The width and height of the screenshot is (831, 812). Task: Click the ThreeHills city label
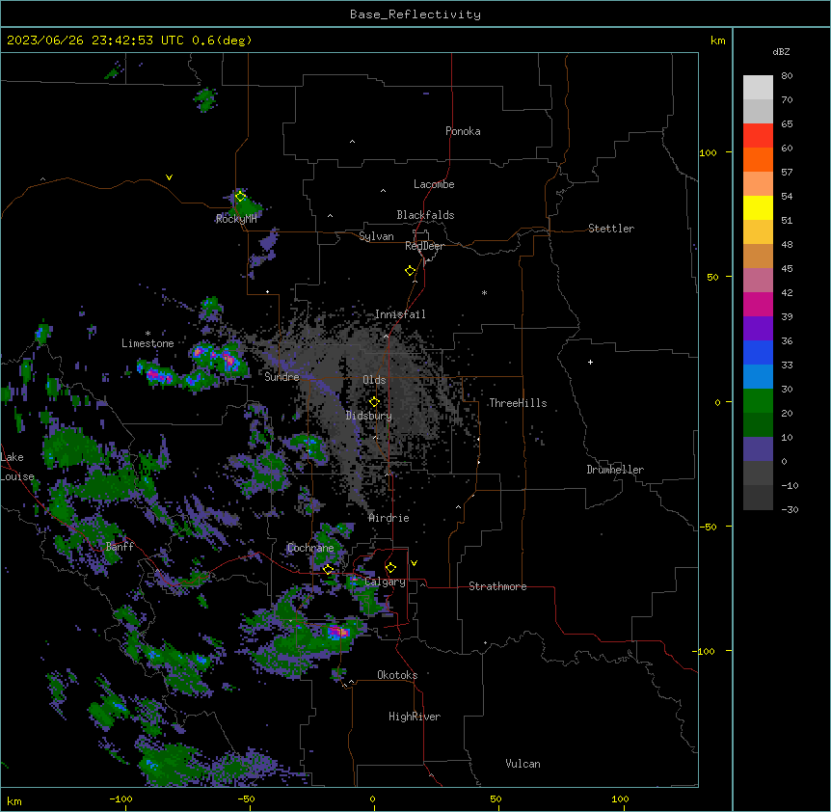point(518,403)
